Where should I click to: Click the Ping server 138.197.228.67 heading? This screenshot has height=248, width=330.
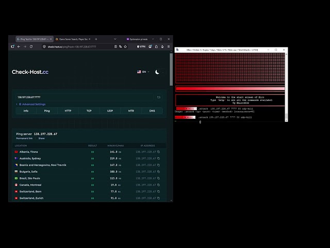click(x=37, y=134)
